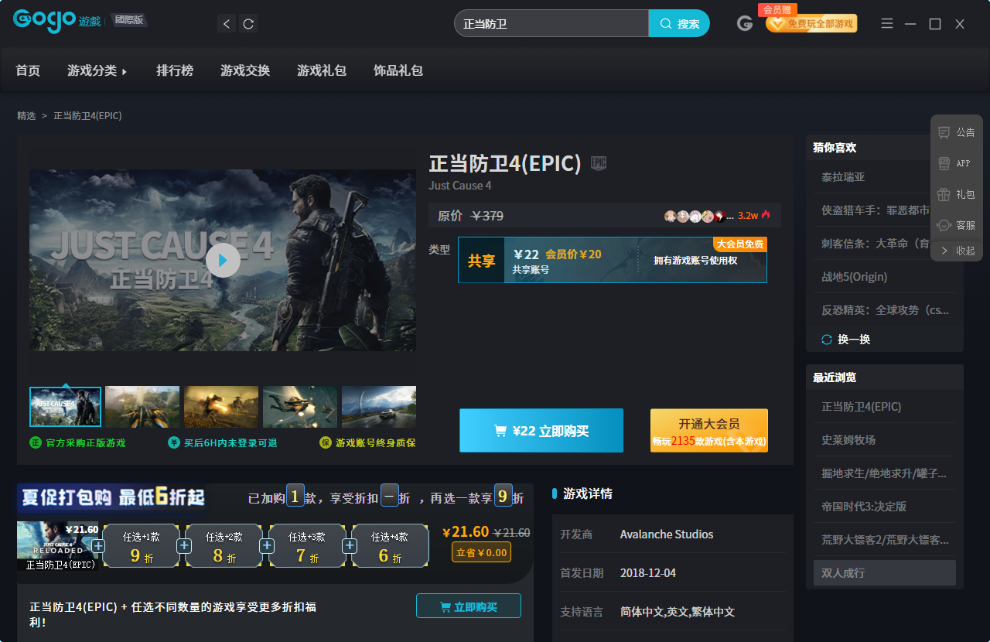Open 刺客信条：大革命 recommendation

pyautogui.click(x=875, y=244)
